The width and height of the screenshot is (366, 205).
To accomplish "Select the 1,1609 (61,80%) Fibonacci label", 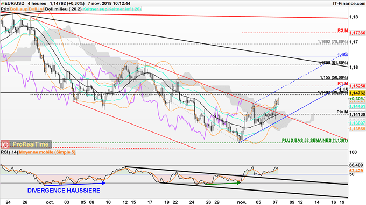I will (333, 63).
